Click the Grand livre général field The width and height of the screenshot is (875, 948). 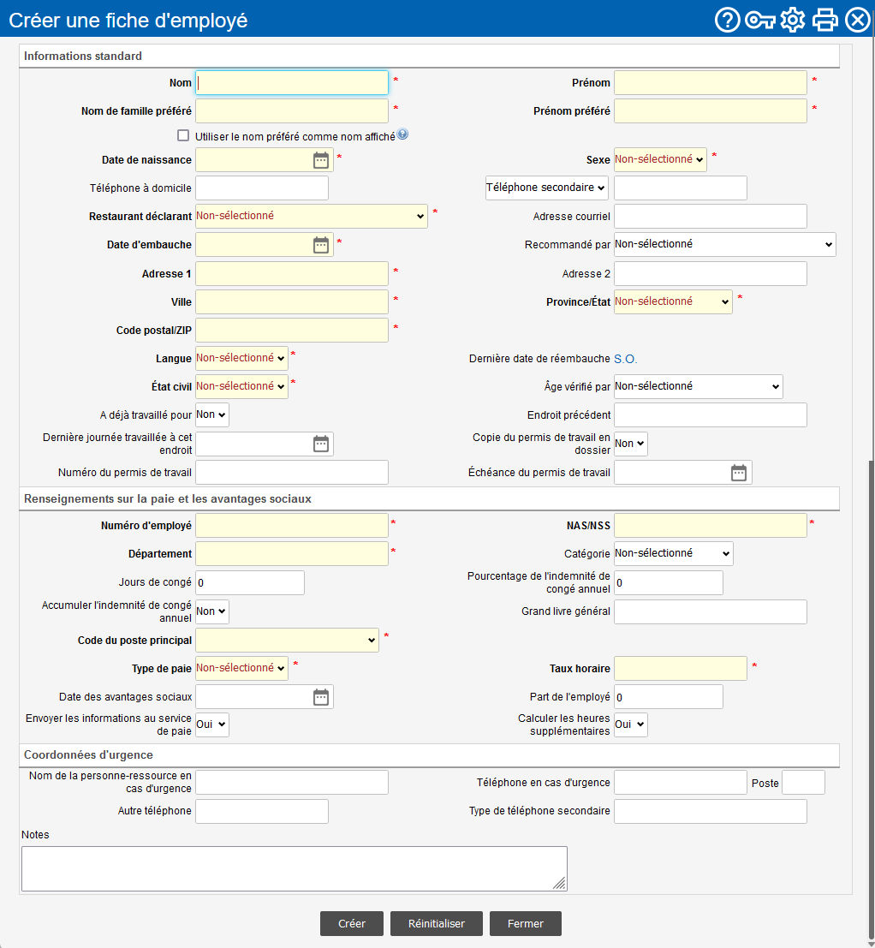[710, 611]
